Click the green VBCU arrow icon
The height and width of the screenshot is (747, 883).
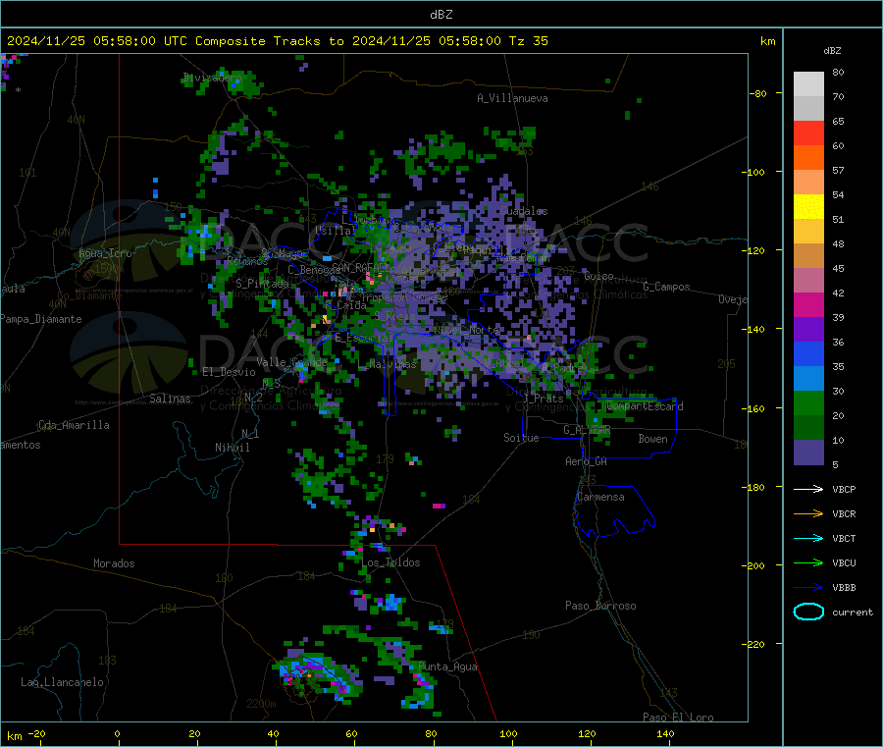point(808,562)
